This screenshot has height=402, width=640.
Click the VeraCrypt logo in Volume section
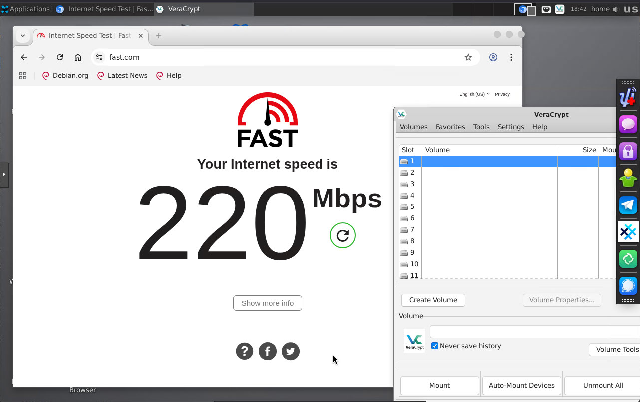click(414, 341)
